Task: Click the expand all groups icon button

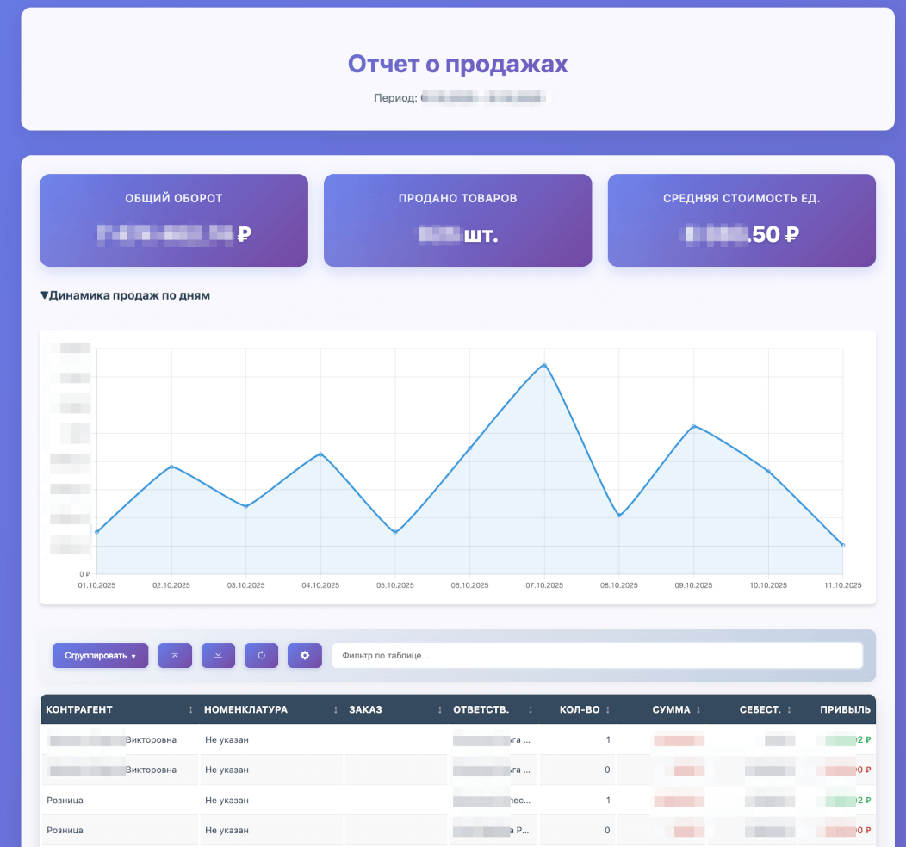Action: (x=218, y=655)
